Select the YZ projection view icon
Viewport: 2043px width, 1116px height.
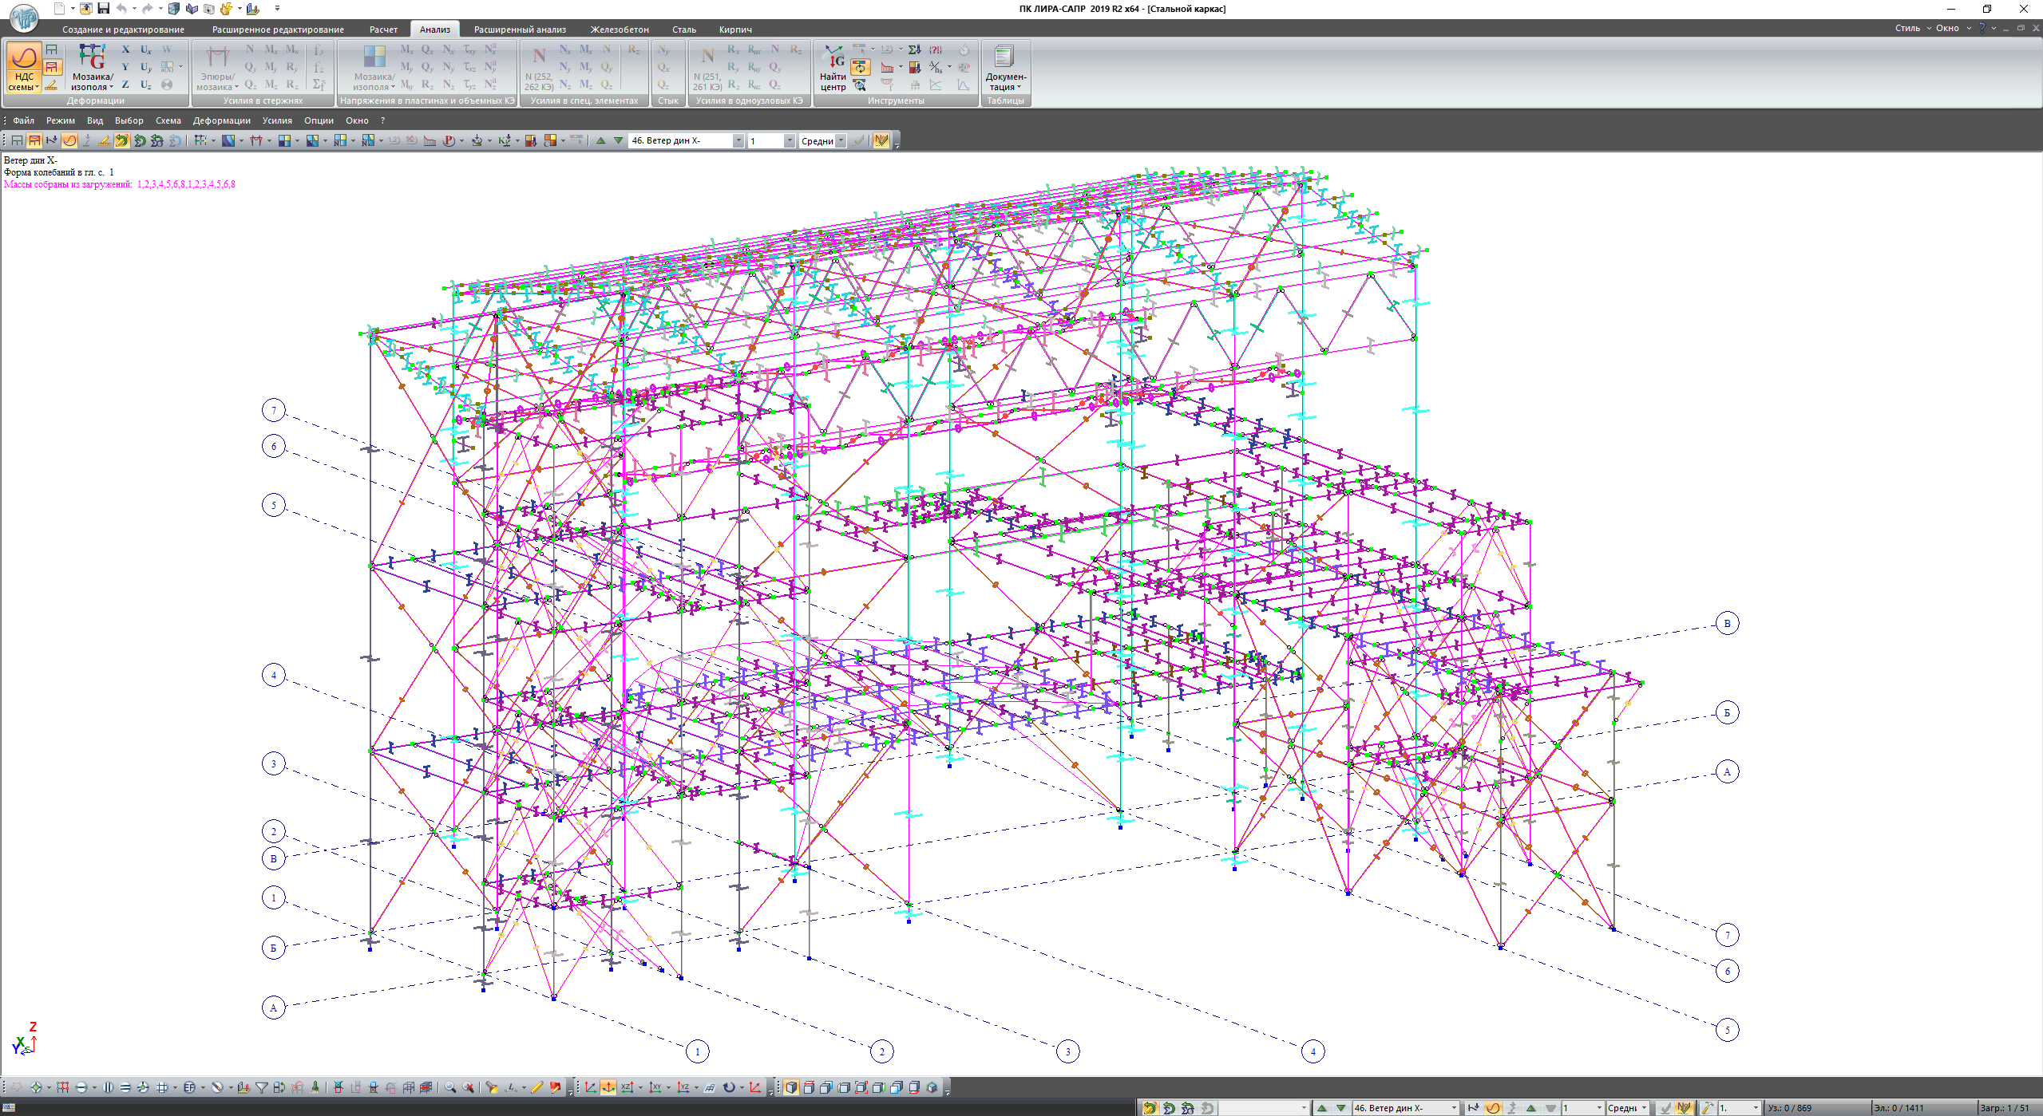683,1087
